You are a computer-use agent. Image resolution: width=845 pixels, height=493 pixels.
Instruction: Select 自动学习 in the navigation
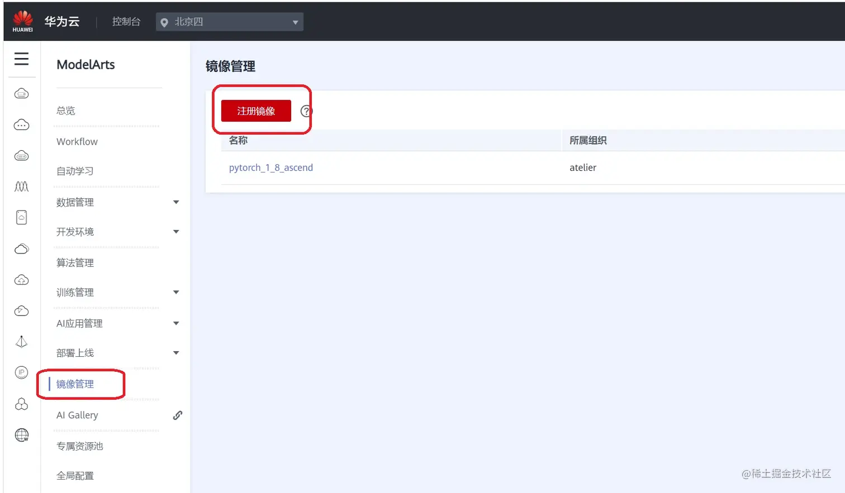click(75, 171)
